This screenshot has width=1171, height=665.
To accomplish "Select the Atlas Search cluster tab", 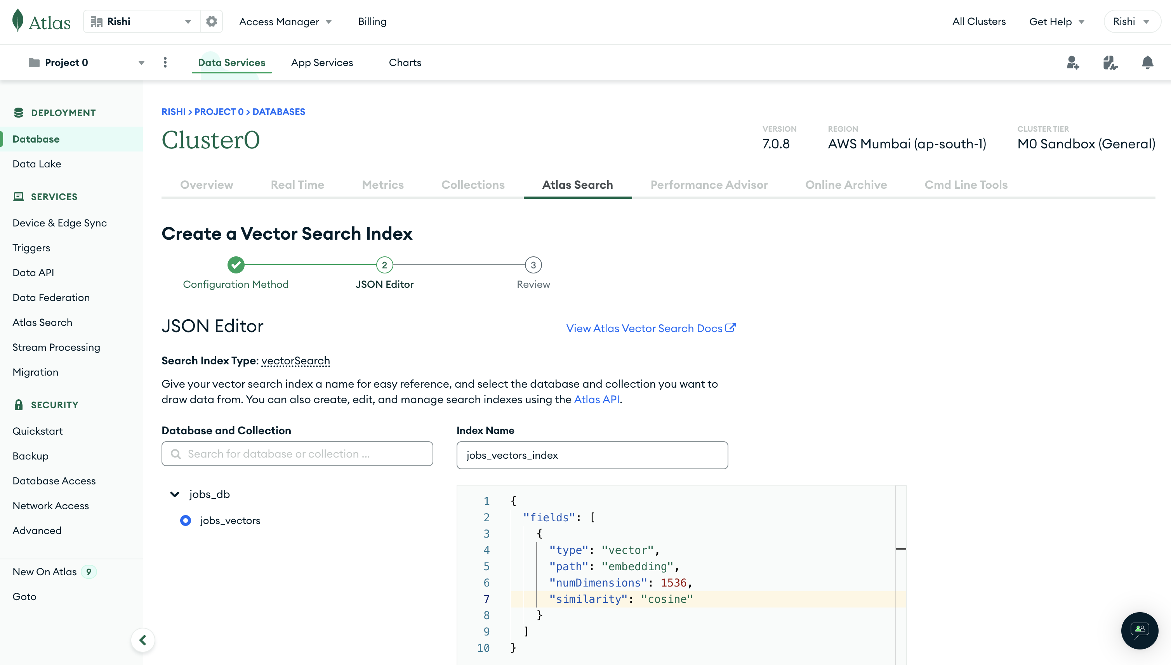I will [x=577, y=185].
